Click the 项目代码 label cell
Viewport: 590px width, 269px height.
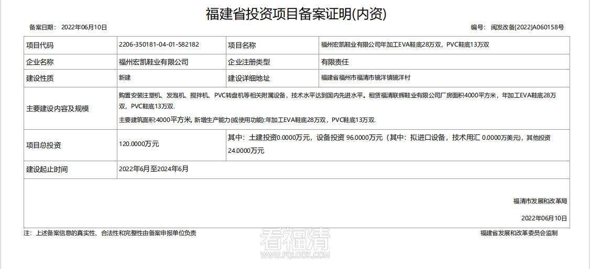point(70,45)
